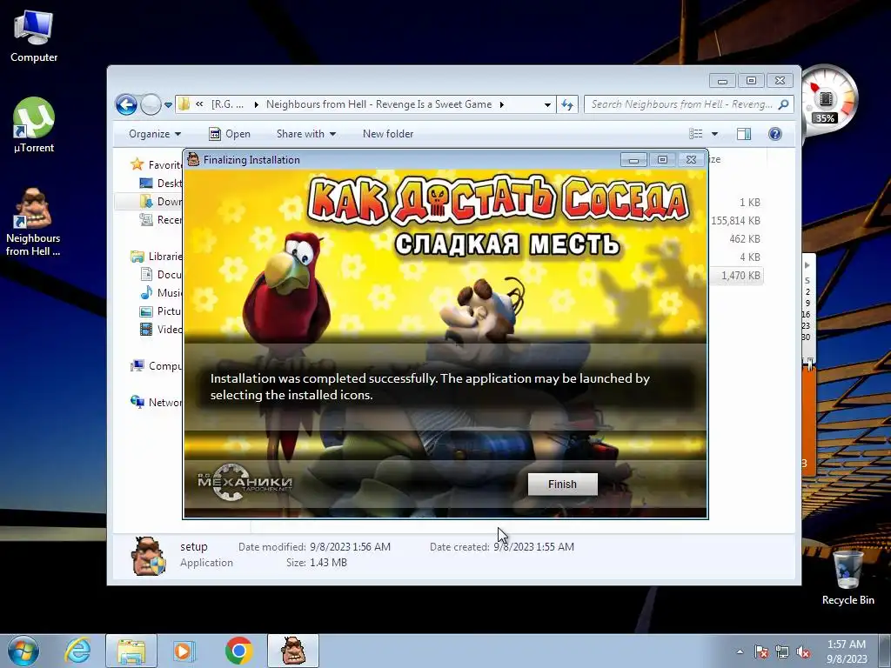Refresh the Explorer folder view
Image resolution: width=891 pixels, height=668 pixels.
[567, 104]
